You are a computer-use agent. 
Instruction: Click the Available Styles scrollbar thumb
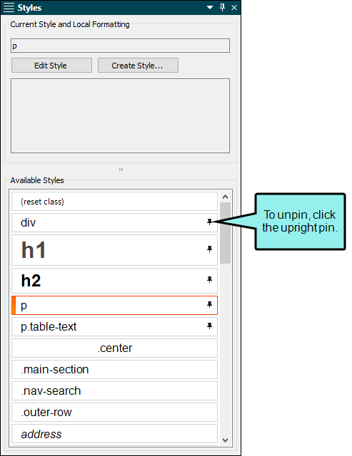[x=225, y=233]
